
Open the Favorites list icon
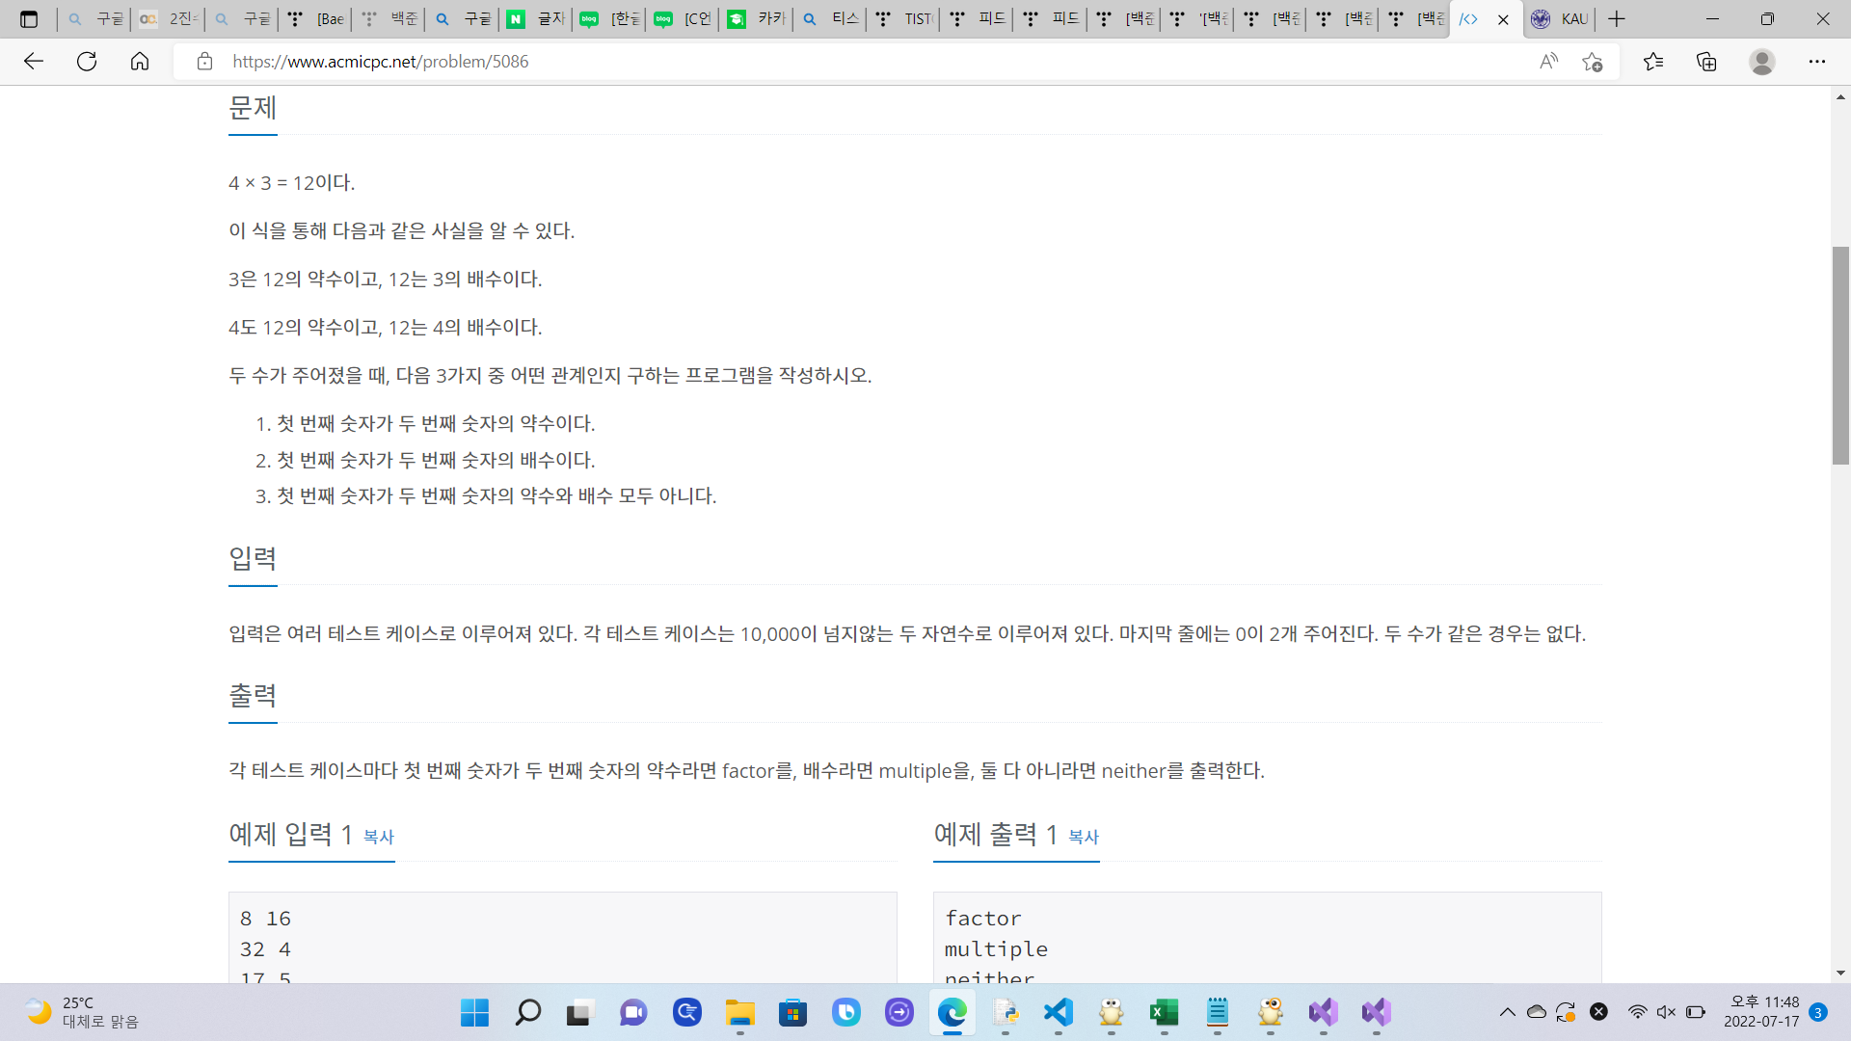coord(1653,62)
